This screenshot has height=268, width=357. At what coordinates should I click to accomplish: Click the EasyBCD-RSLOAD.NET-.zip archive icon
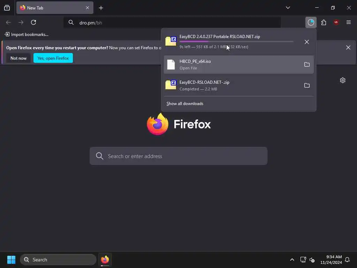(x=171, y=85)
